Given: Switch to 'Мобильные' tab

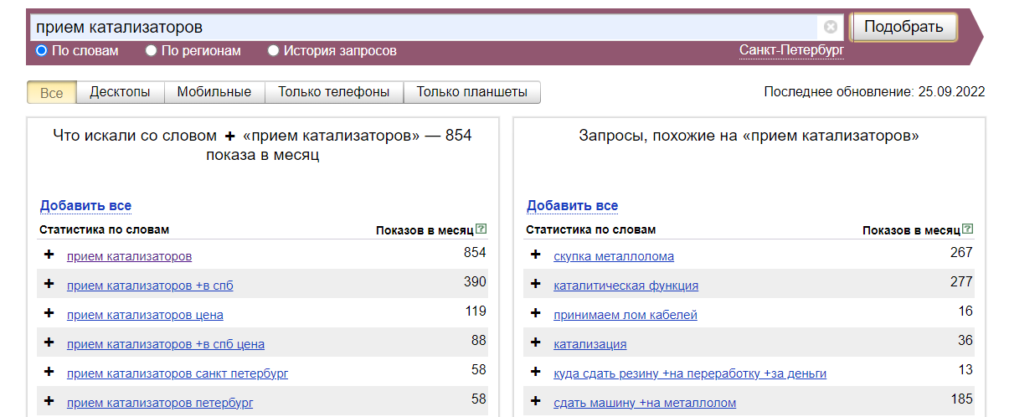Looking at the screenshot, I should (x=214, y=92).
